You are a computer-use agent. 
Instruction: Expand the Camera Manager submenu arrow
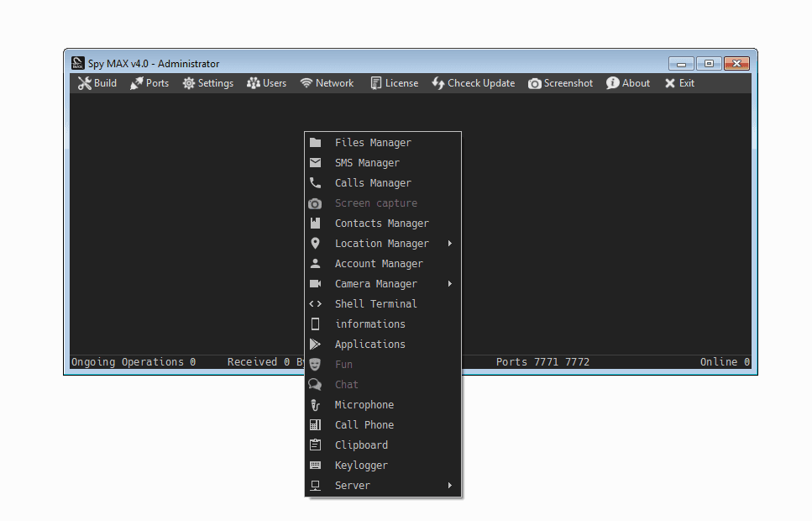click(x=450, y=284)
